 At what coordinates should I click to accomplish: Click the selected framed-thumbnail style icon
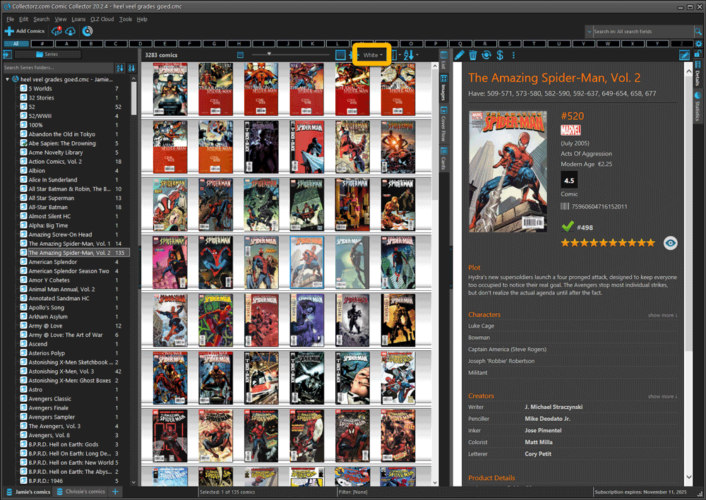pyautogui.click(x=340, y=55)
